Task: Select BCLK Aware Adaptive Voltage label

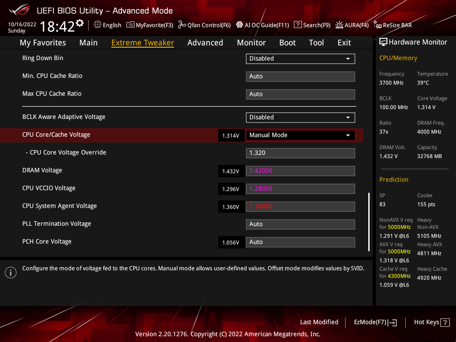Action: [x=64, y=117]
